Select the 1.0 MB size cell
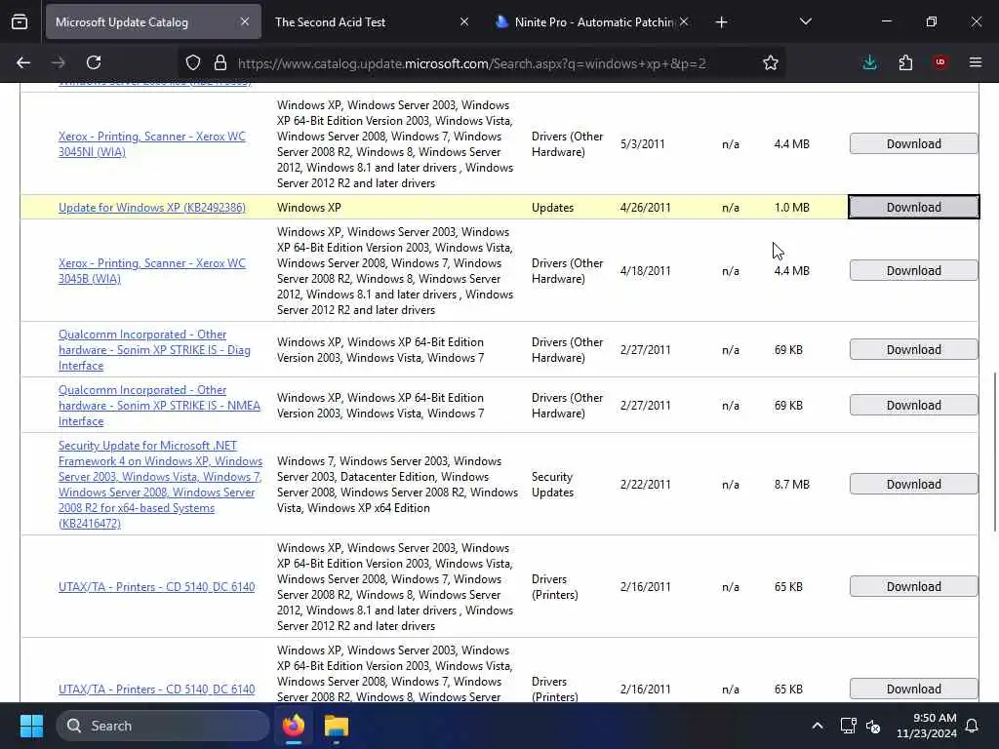999x749 pixels. point(792,208)
